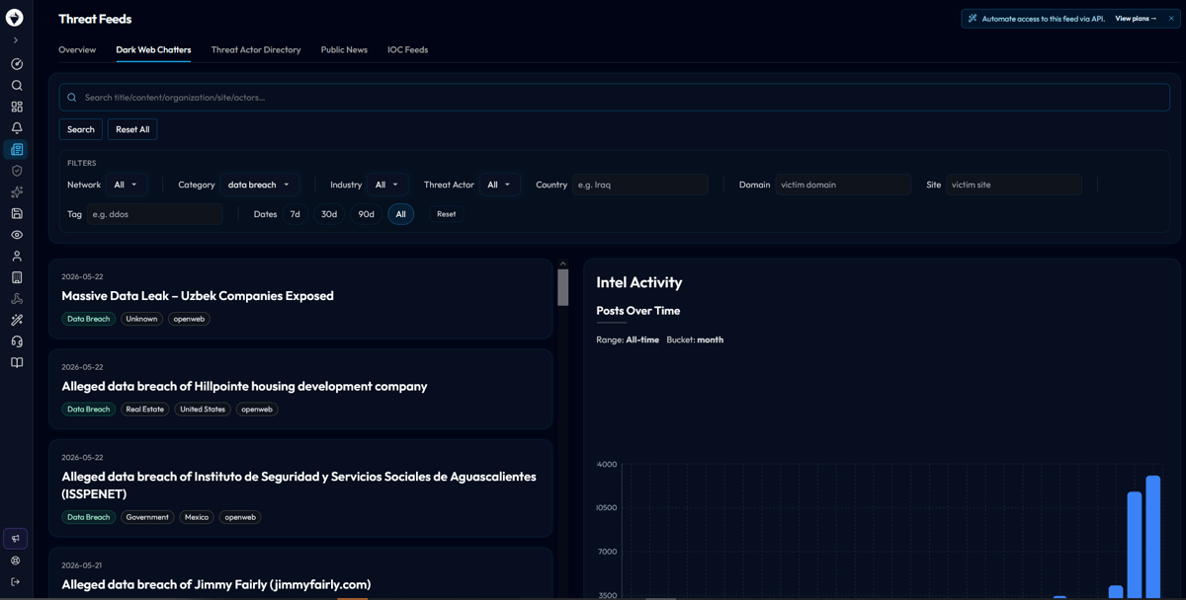Click the app logo in the sidebar

pyautogui.click(x=15, y=17)
